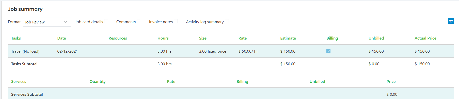The width and height of the screenshot is (459, 99).
Task: Select the Resources column header
Action: point(118,38)
